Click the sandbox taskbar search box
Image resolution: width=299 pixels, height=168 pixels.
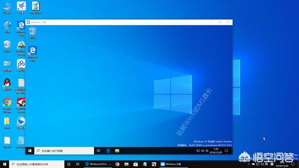click(64, 151)
